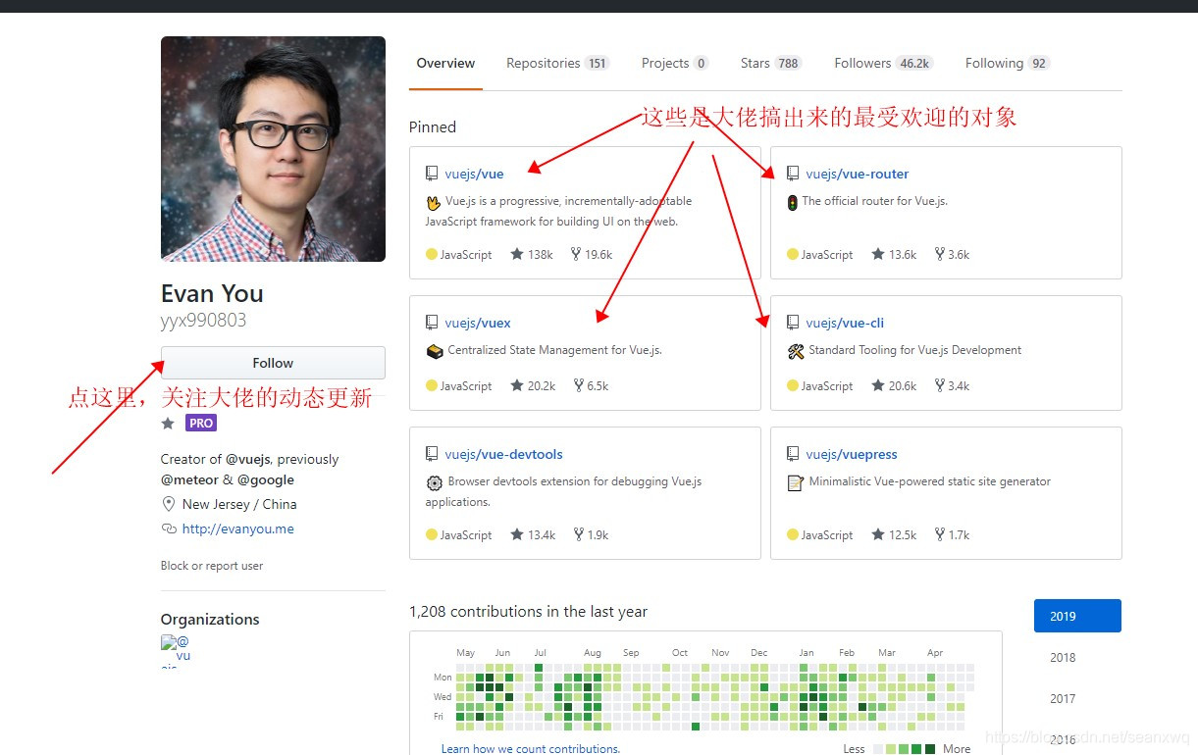
Task: Click the location pin icon
Action: 168,504
